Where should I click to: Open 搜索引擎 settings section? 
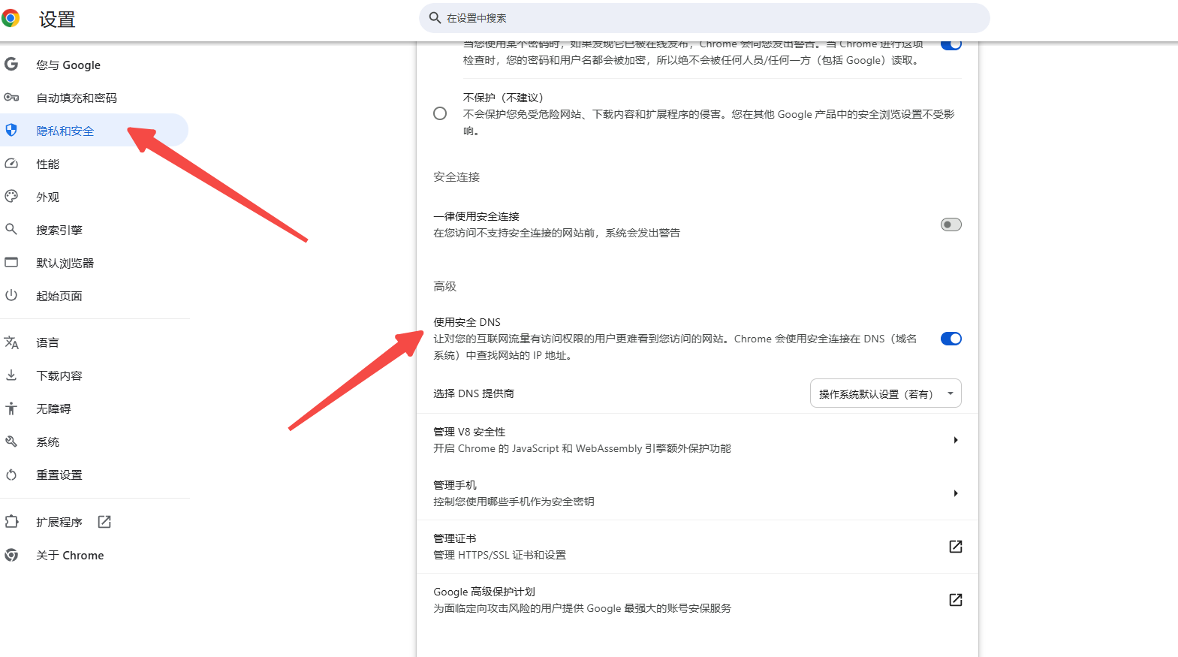pos(94,230)
